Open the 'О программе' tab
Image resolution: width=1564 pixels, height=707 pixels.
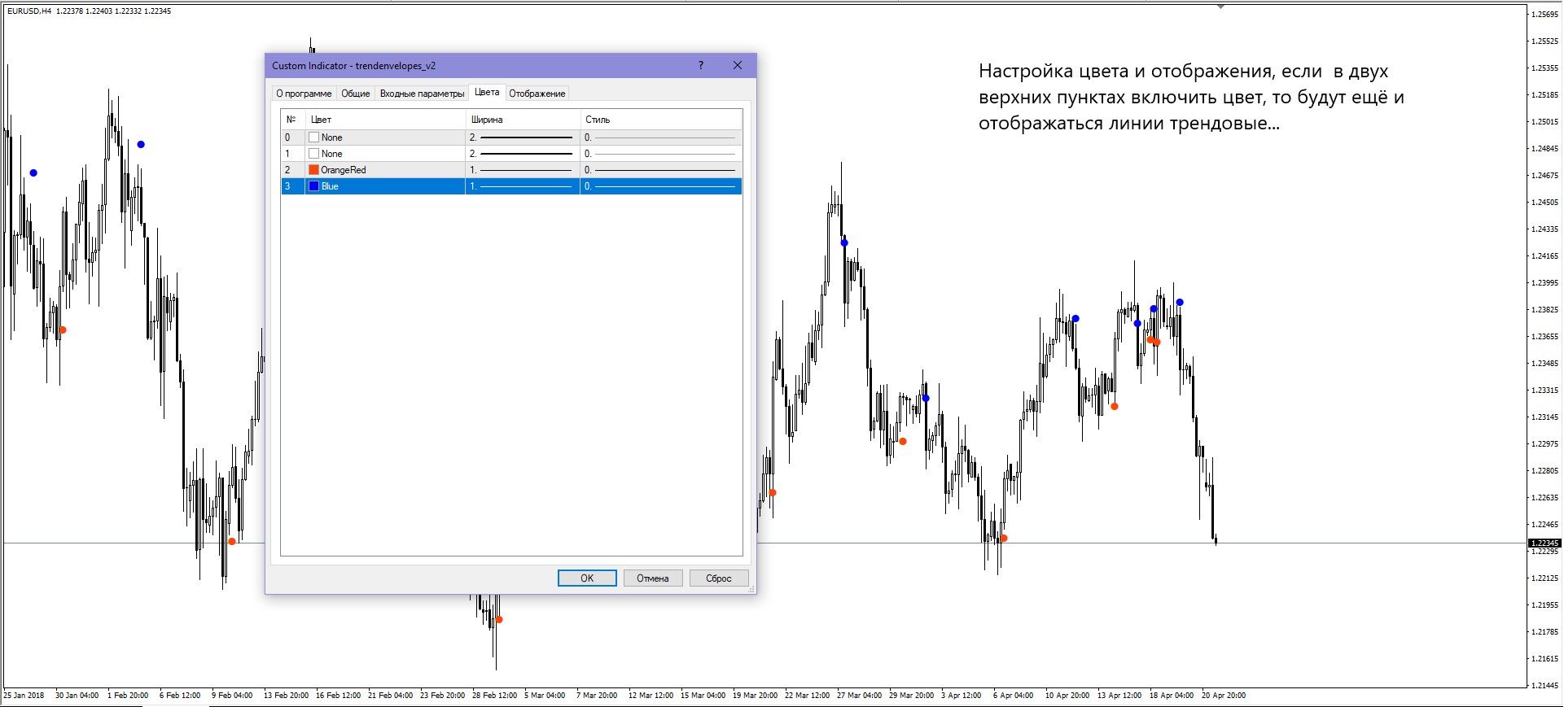(x=304, y=94)
